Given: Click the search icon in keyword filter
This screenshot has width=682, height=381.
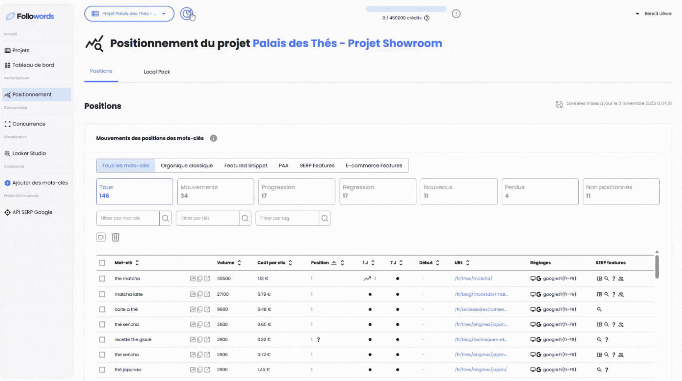Looking at the screenshot, I should tap(165, 218).
